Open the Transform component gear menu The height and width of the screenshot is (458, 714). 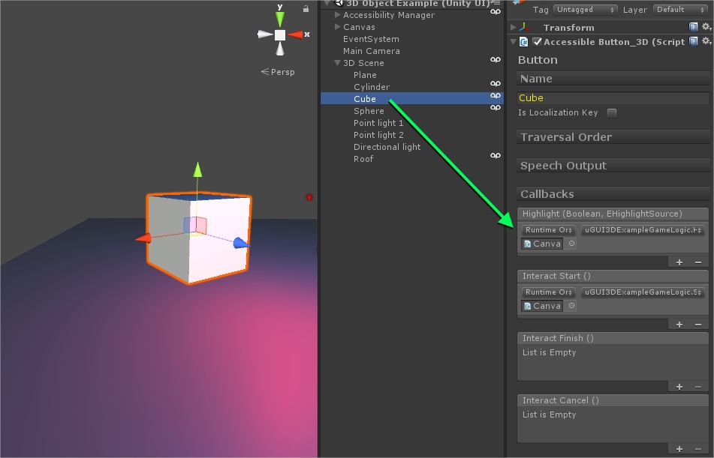pyautogui.click(x=706, y=28)
